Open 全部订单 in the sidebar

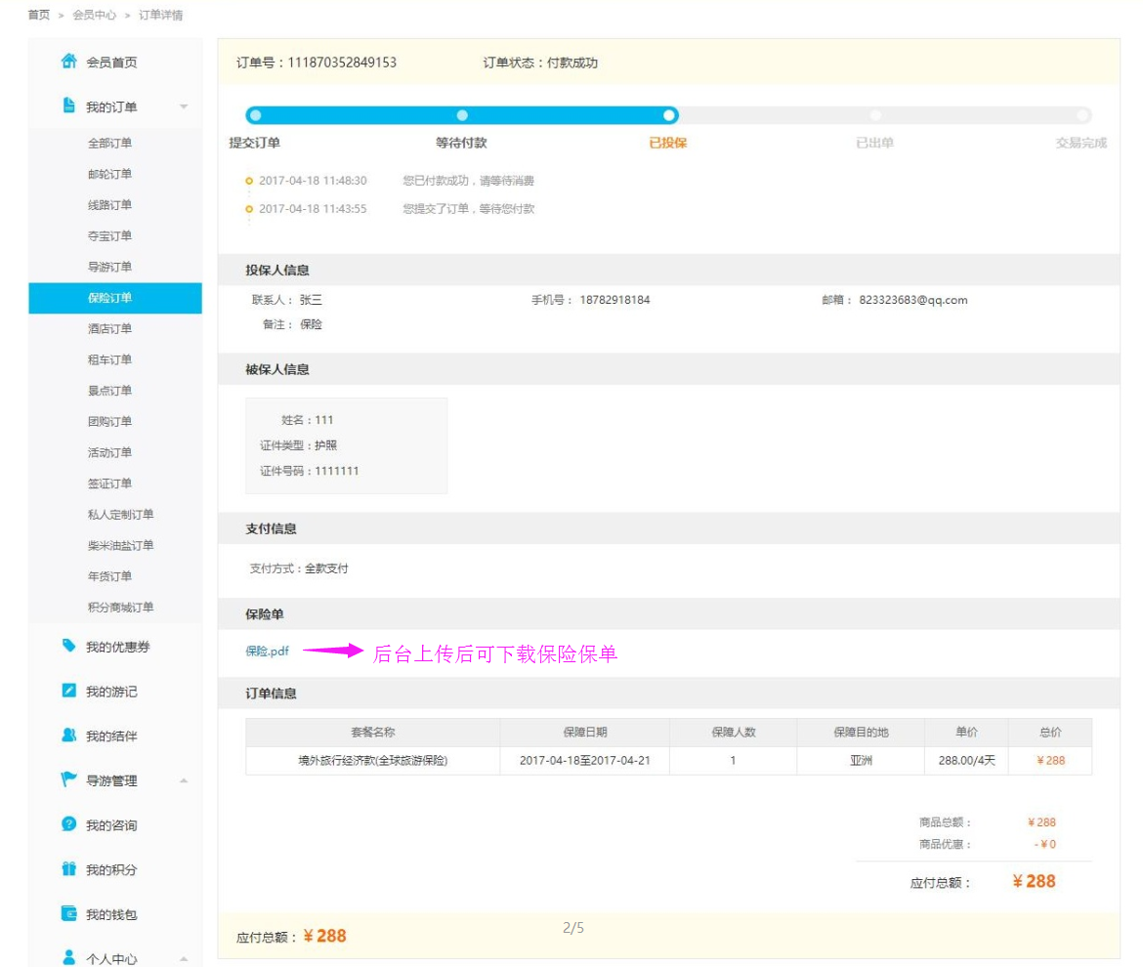(109, 144)
